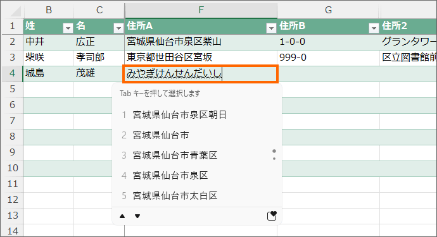Image resolution: width=437 pixels, height=237 pixels.
Task: Click the heart emoji picker icon
Action: point(272,216)
